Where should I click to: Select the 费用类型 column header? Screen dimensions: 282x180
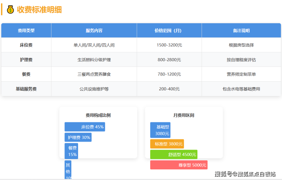coord(26,30)
